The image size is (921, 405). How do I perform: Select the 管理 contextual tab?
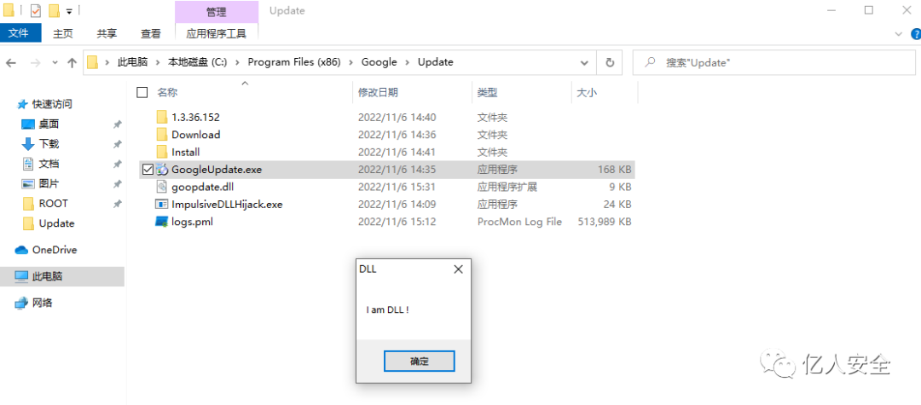pos(216,12)
